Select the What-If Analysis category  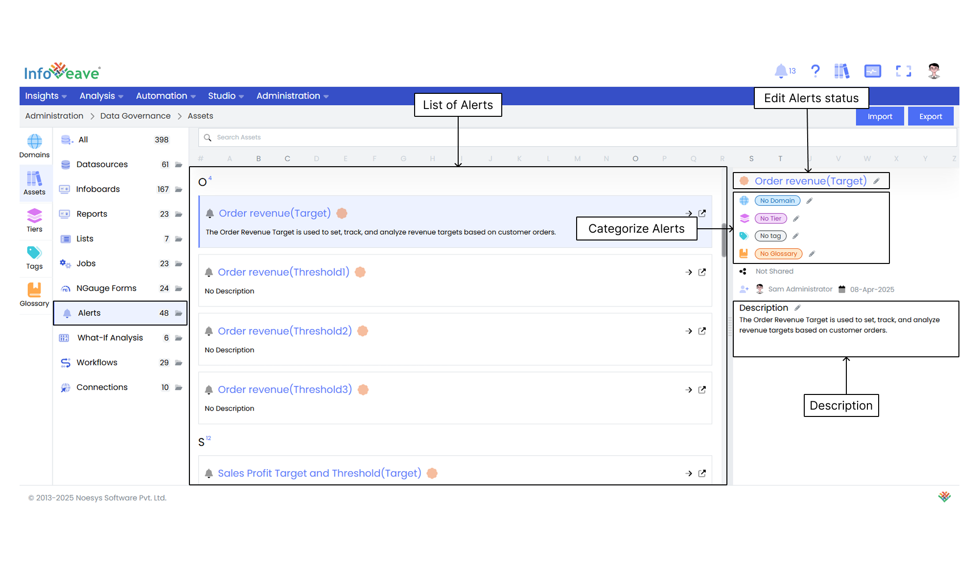point(120,338)
